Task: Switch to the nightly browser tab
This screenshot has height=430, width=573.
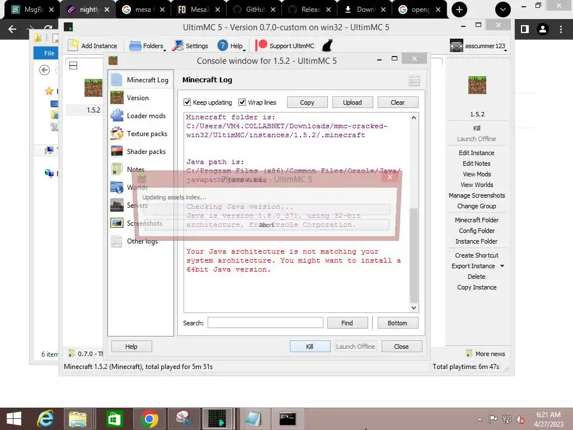Action: coord(88,10)
